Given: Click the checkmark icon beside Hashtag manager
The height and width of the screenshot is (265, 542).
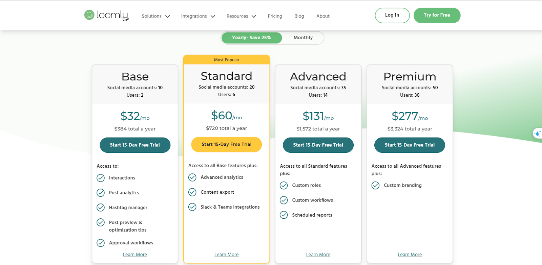Looking at the screenshot, I should click(101, 208).
